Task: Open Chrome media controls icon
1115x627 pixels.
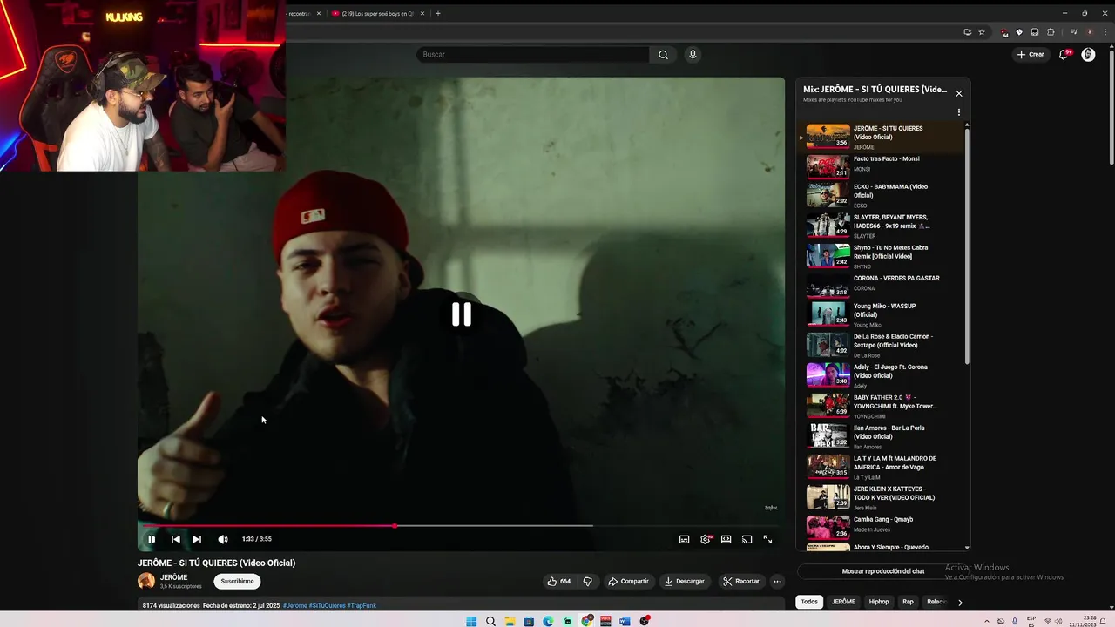Action: [1072, 32]
